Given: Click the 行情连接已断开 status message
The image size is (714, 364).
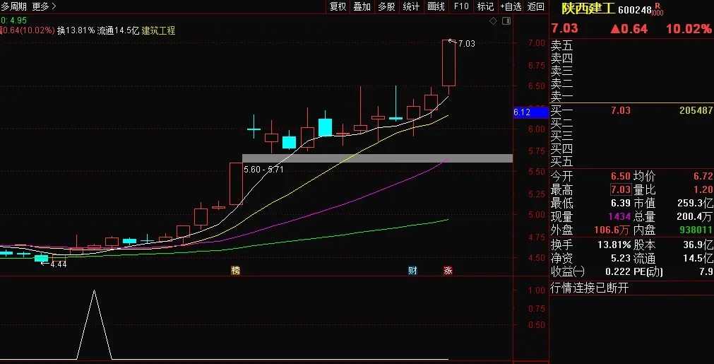Looking at the screenshot, I should point(590,288).
